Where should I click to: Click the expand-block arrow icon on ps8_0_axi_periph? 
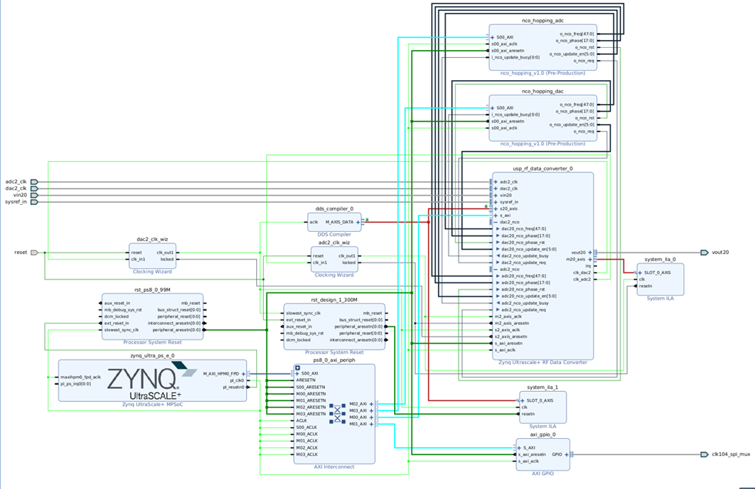298,367
